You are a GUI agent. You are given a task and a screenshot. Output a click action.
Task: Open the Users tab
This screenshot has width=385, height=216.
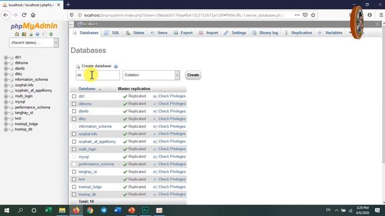[x=159, y=32]
